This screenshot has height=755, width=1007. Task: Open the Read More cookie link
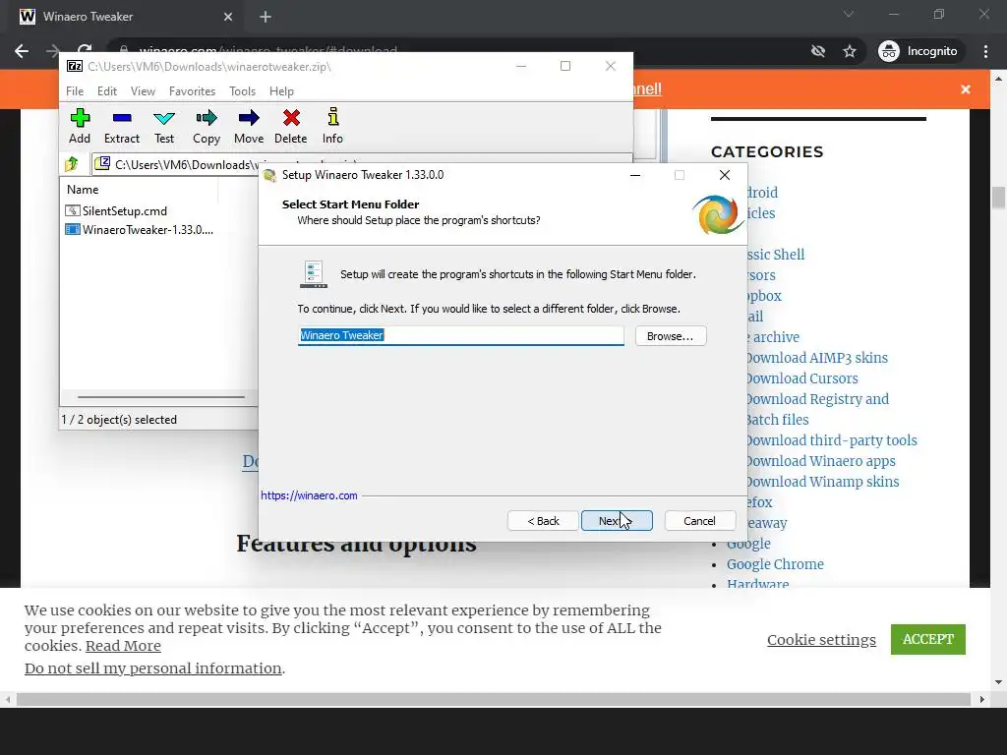pyautogui.click(x=123, y=645)
